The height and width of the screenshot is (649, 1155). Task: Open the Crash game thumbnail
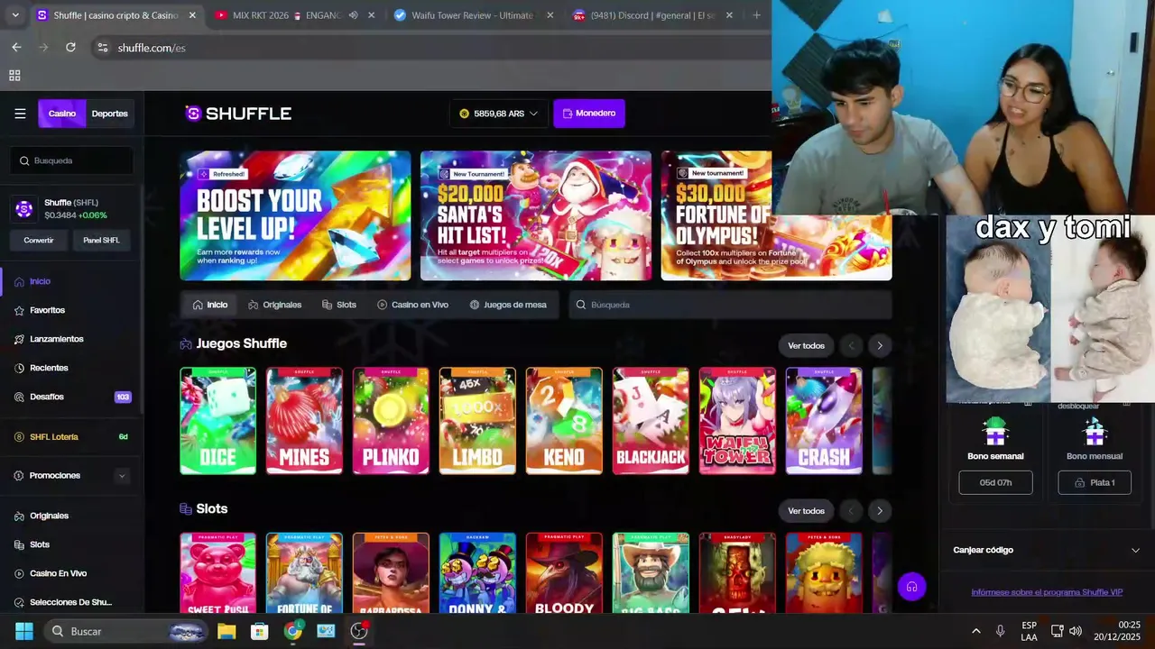coord(824,421)
